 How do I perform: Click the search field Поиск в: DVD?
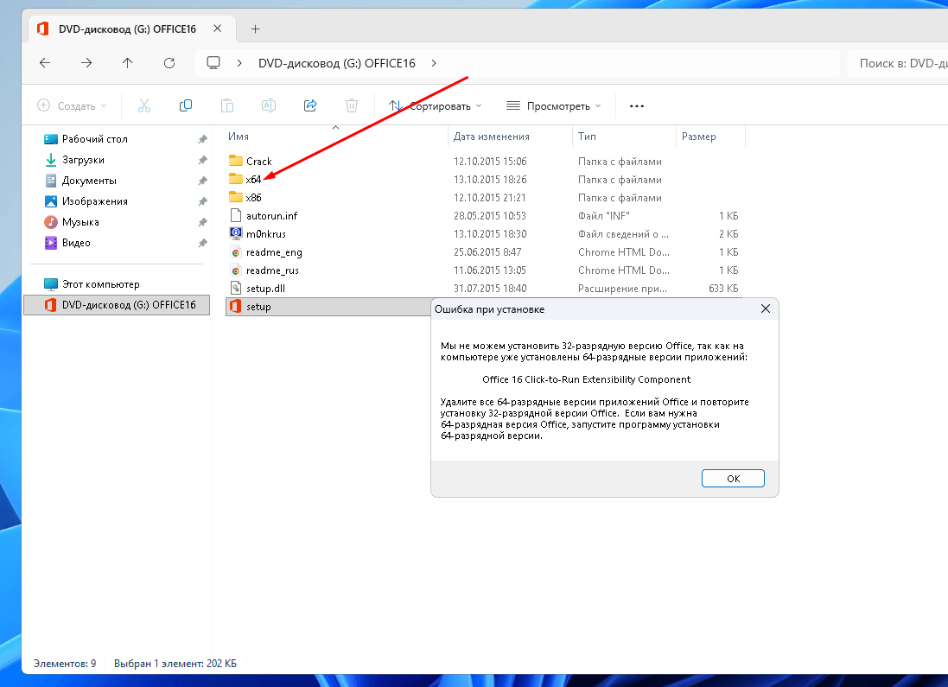pos(897,63)
